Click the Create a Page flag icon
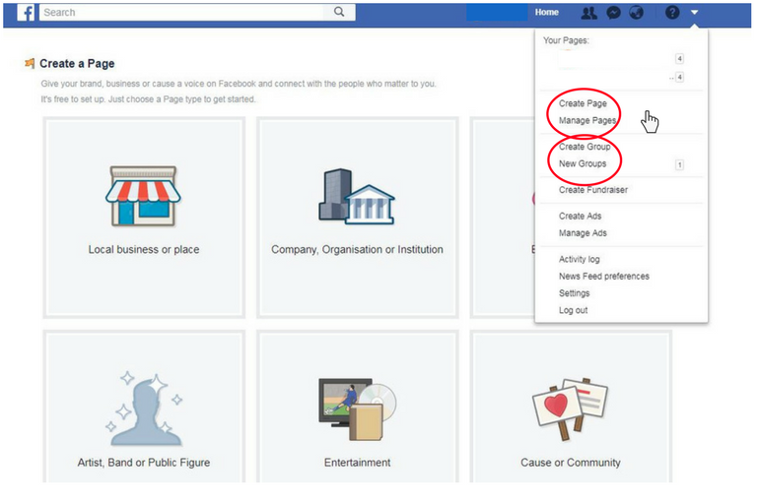759x502 pixels. [x=30, y=63]
